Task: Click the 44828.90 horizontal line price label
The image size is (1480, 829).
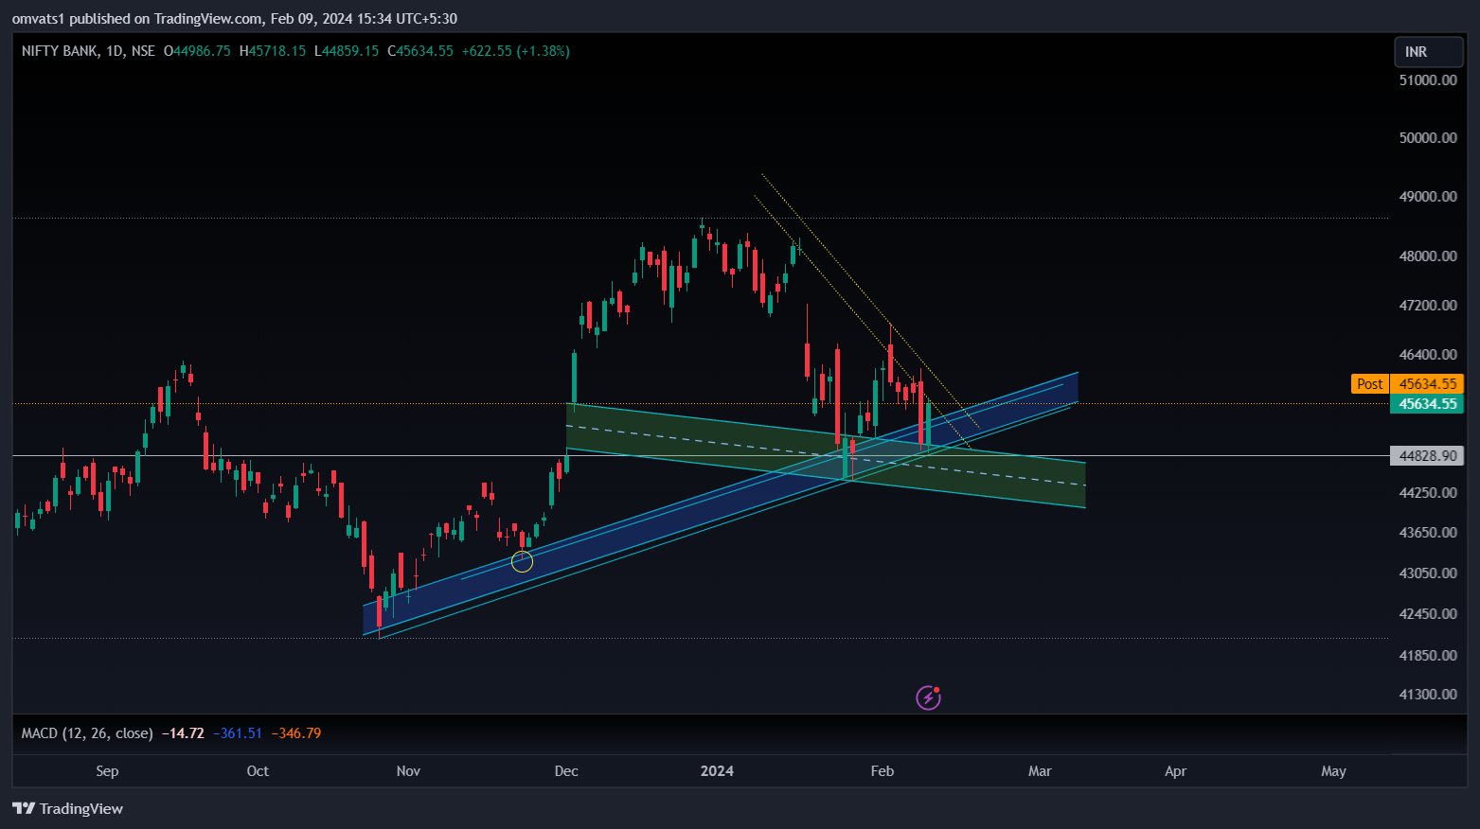Action: click(x=1427, y=456)
